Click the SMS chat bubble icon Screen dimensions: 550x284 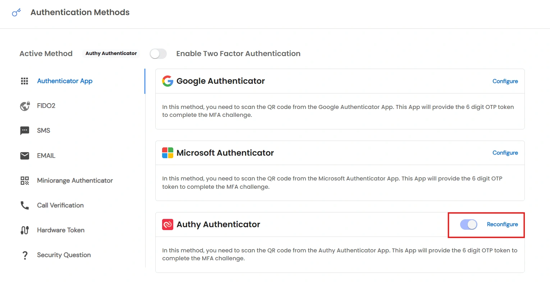(x=24, y=131)
